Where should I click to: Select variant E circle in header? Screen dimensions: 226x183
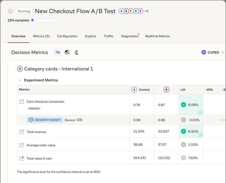(x=140, y=11)
